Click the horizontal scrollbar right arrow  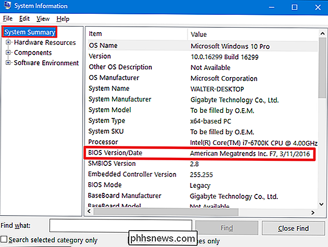[x=313, y=212]
